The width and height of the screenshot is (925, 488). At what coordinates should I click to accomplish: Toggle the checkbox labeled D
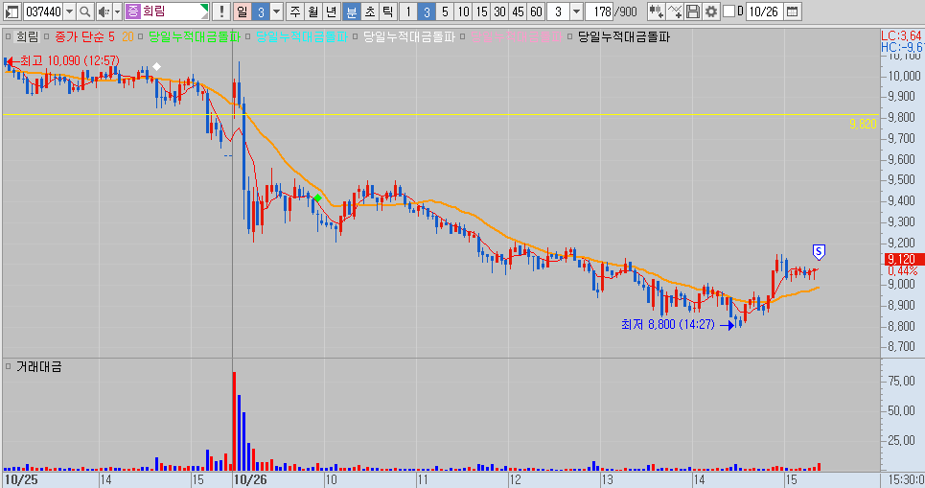pyautogui.click(x=729, y=12)
